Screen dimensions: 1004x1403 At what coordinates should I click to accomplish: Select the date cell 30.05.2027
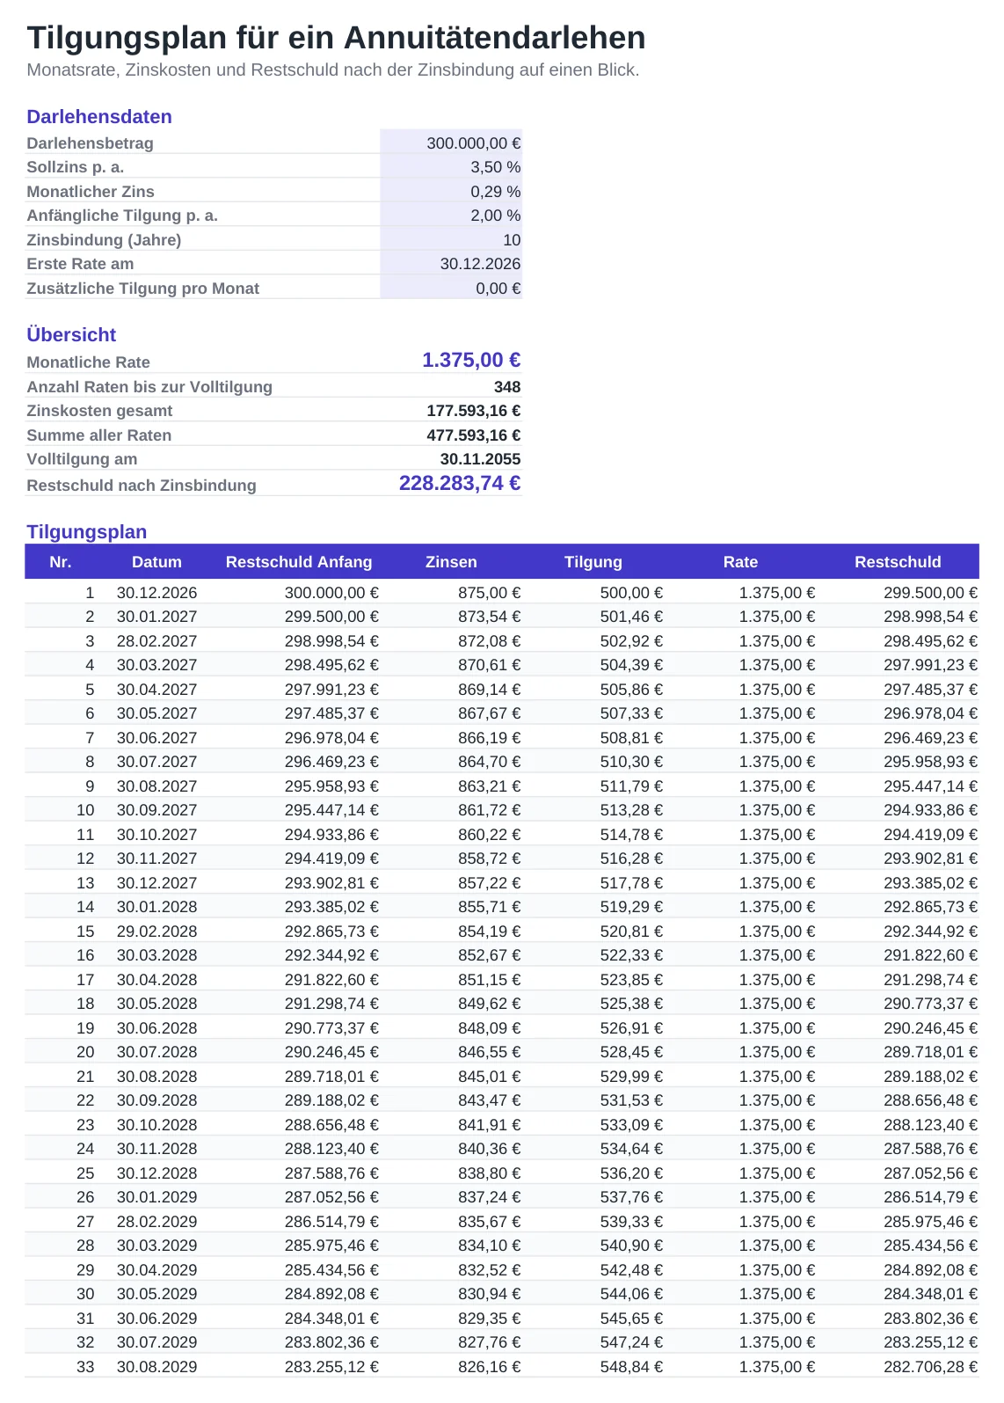[156, 713]
